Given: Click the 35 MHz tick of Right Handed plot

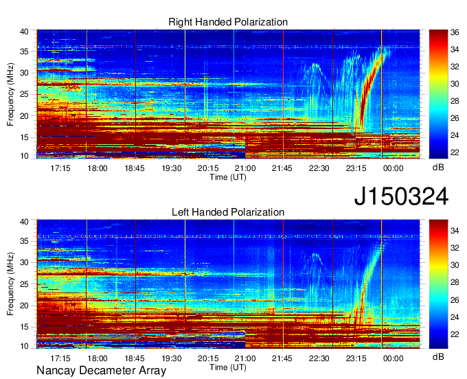Looking at the screenshot, I should 24,51.
